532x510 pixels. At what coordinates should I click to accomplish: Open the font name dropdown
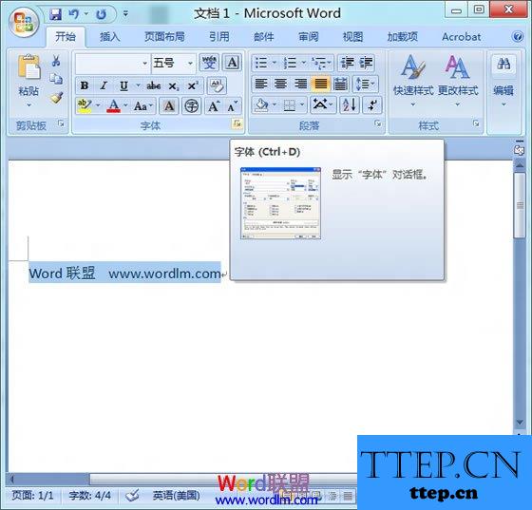point(144,63)
